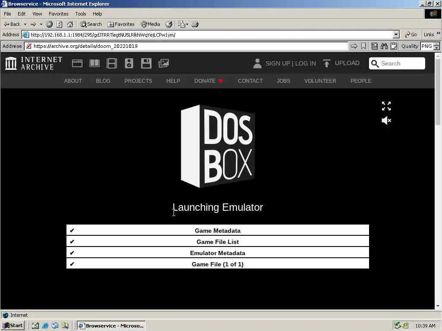The height and width of the screenshot is (331, 442).
Task: Click the Browservice go arrow icon
Action: pyautogui.click(x=354, y=46)
